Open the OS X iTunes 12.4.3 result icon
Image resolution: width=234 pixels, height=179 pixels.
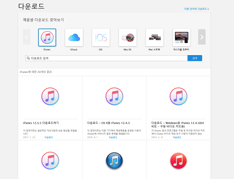click(114, 96)
